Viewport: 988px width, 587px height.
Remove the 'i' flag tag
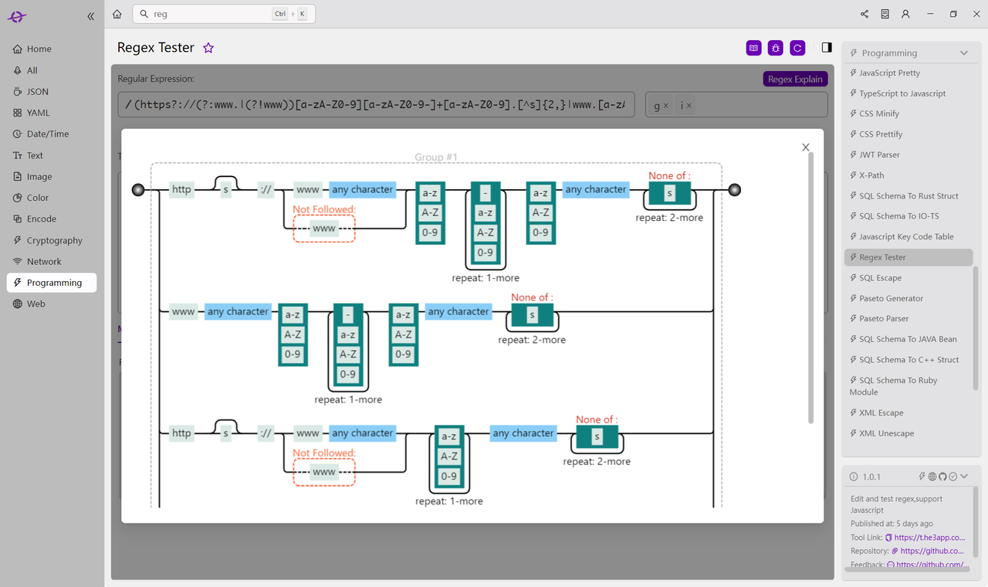click(x=689, y=106)
